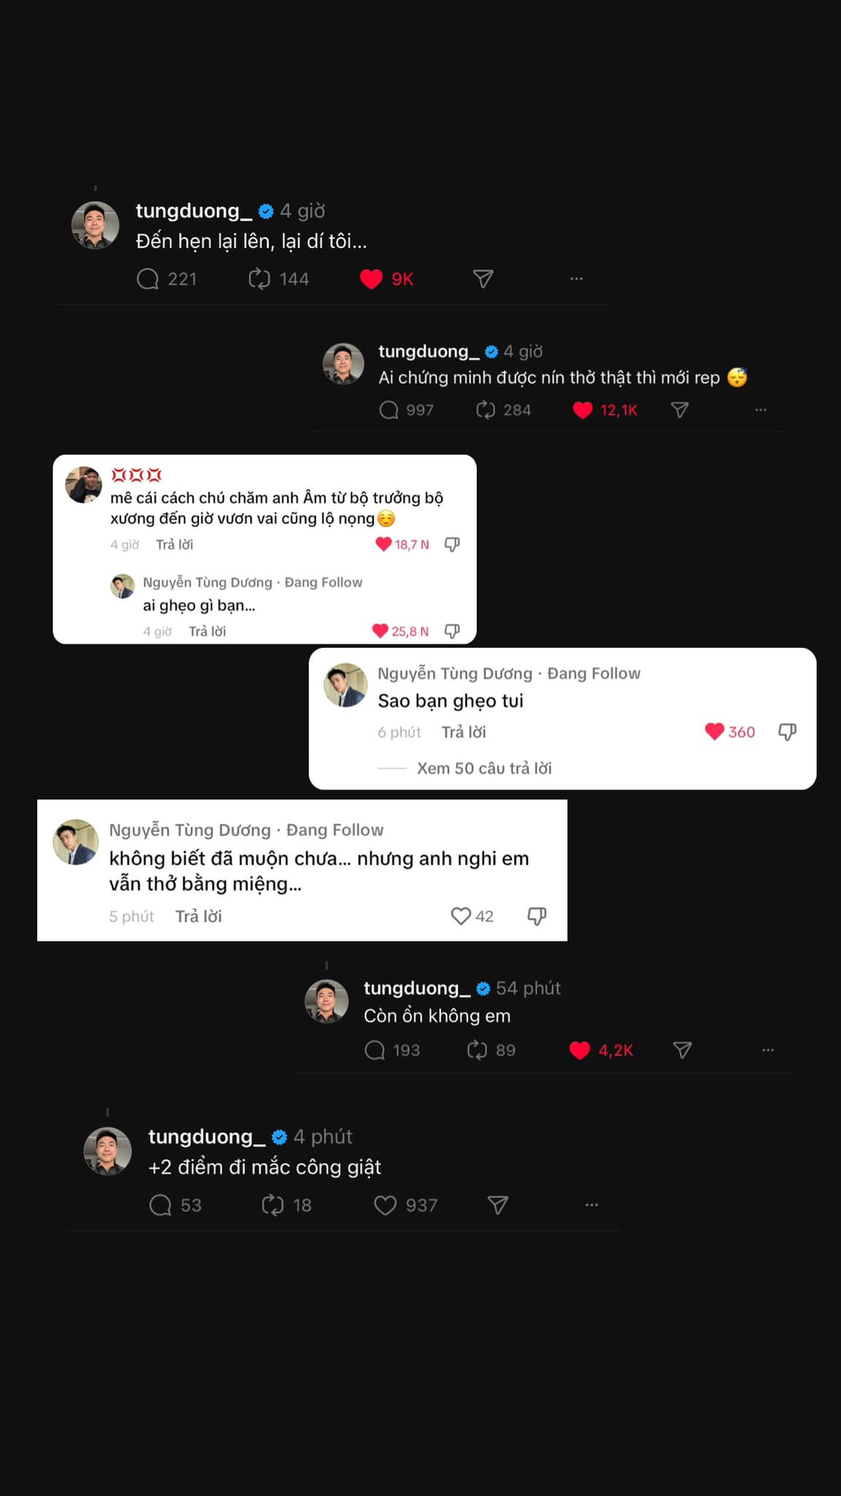Open tungduong_ profile from "Còn ổn không em" post
This screenshot has width=841, height=1496.
coord(417,988)
